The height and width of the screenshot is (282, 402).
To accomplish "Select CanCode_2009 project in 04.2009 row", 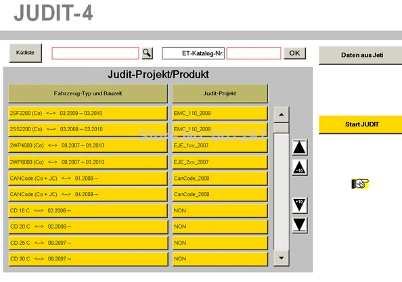I will (220, 194).
